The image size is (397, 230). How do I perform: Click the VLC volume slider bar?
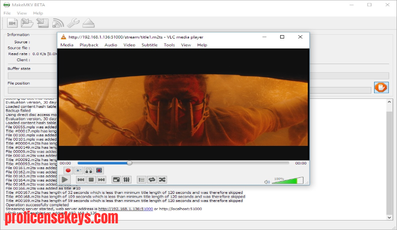click(287, 181)
